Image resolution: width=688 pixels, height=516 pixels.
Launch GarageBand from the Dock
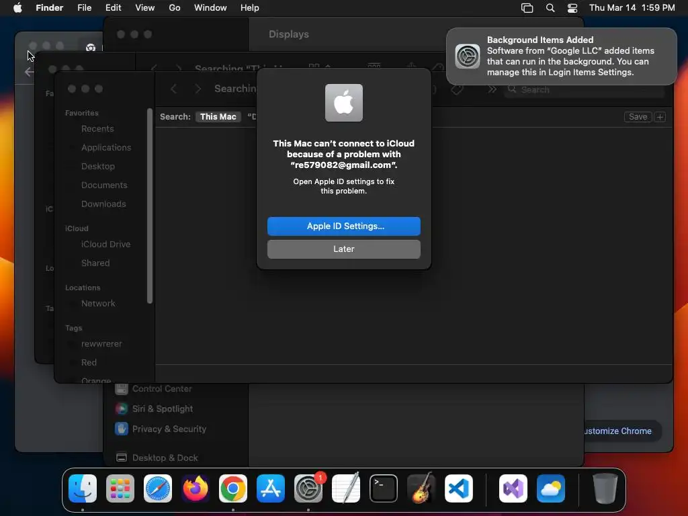[x=421, y=488]
